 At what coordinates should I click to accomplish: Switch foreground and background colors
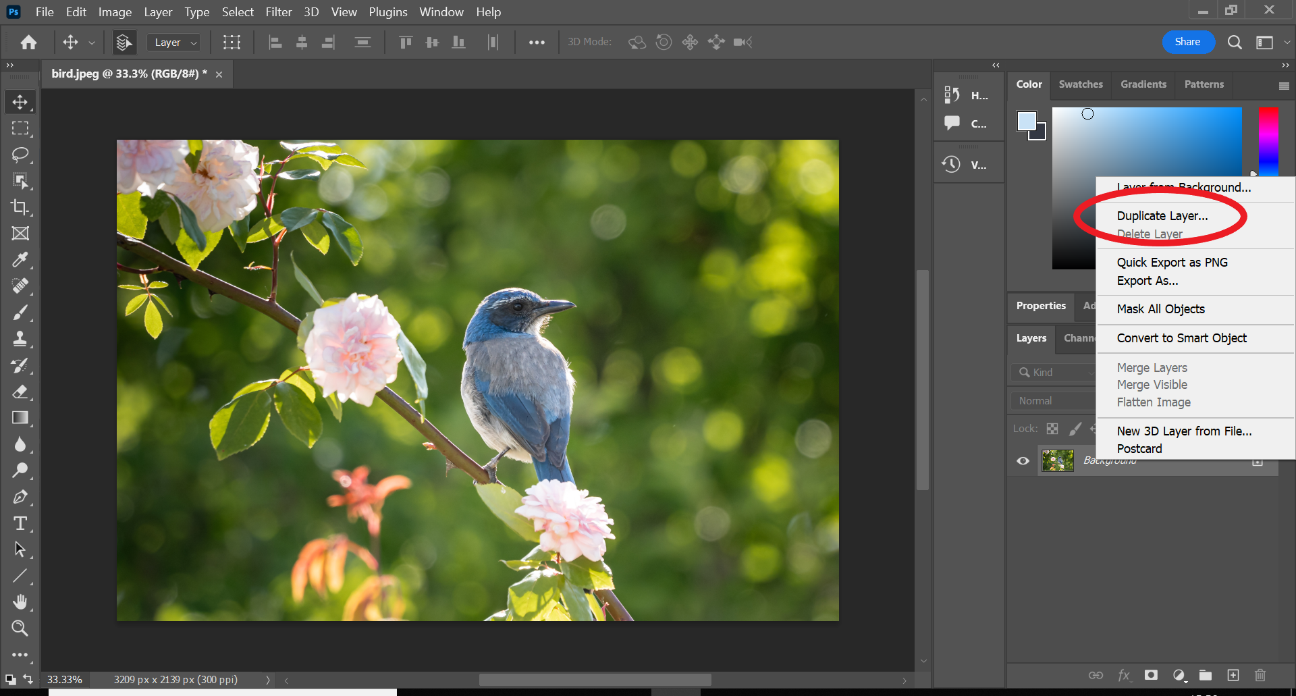point(28,678)
